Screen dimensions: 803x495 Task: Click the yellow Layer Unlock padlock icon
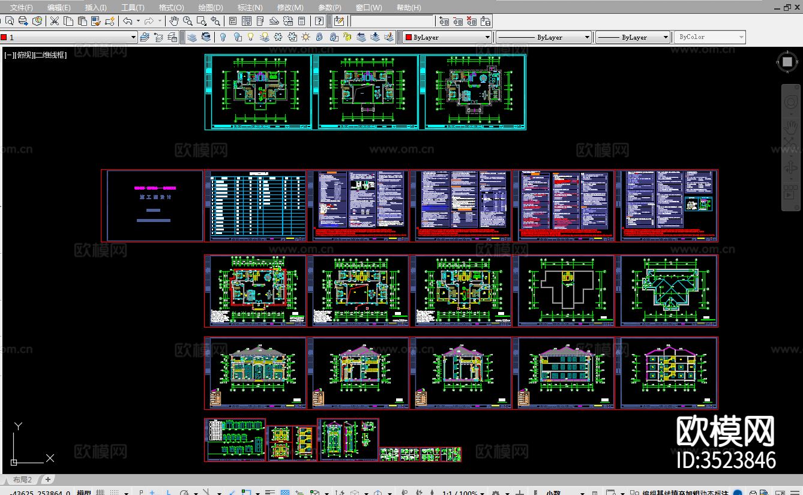tap(347, 37)
